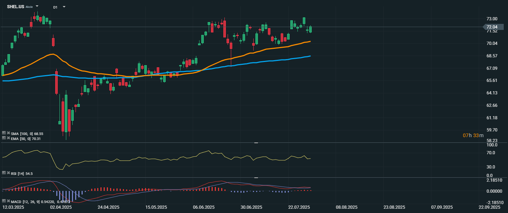Expand the SHEL.US symbol dropdown arrow
508x213 pixels.
(x=37, y=6)
